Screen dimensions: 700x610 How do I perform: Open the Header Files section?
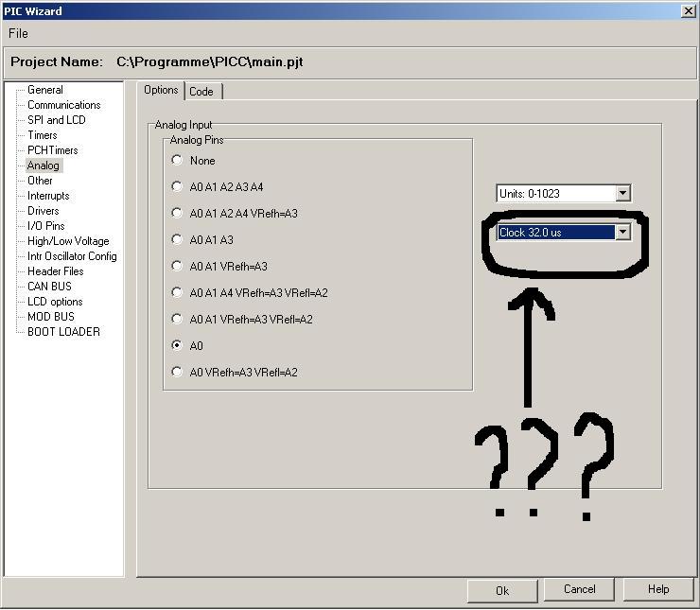[56, 271]
